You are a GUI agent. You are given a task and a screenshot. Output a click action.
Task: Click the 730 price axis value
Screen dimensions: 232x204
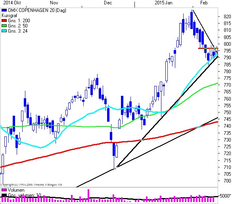point(227,140)
